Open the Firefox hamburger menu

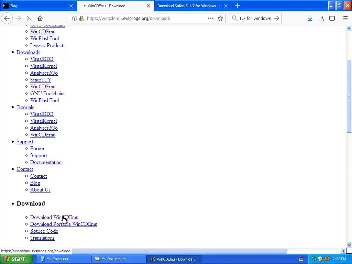345,19
